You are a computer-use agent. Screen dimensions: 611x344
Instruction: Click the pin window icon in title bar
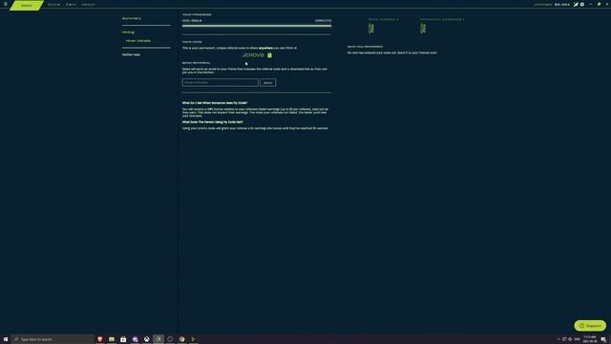click(x=599, y=4)
